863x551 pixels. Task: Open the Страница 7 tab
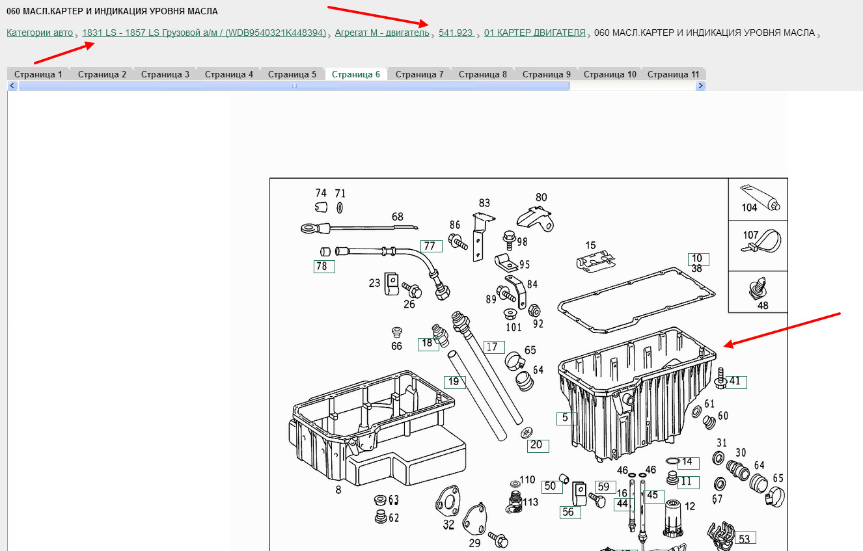pyautogui.click(x=419, y=74)
